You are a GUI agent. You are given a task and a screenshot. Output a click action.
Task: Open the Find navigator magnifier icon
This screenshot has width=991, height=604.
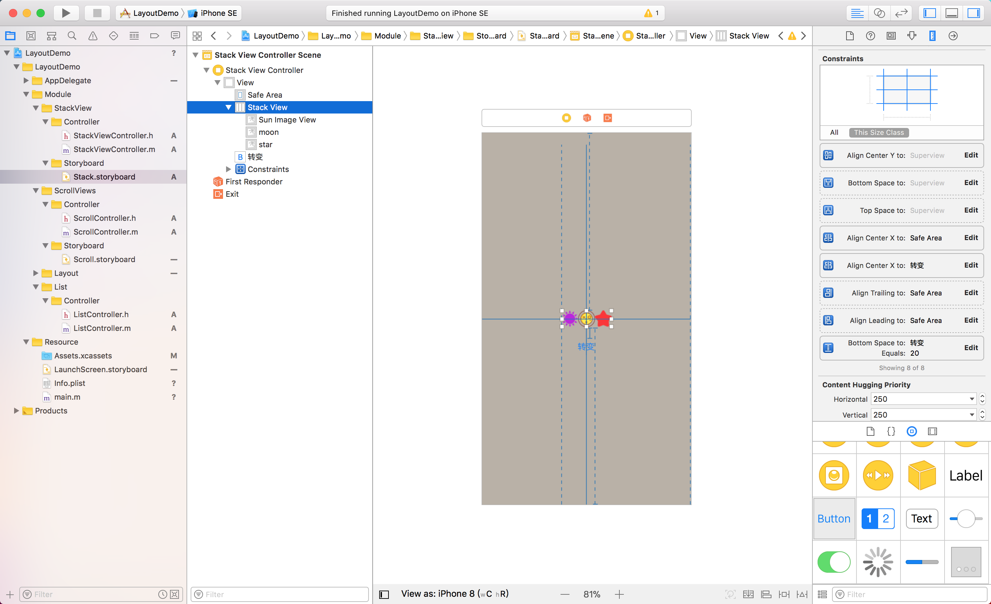coord(72,36)
